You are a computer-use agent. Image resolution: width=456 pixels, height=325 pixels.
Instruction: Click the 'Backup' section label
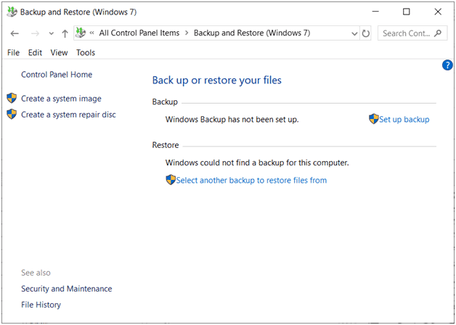pyautogui.click(x=165, y=102)
